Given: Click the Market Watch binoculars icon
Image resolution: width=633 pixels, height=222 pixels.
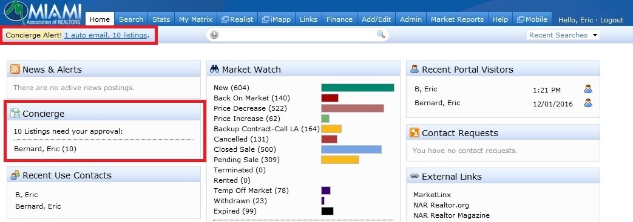Looking at the screenshot, I should [x=214, y=69].
